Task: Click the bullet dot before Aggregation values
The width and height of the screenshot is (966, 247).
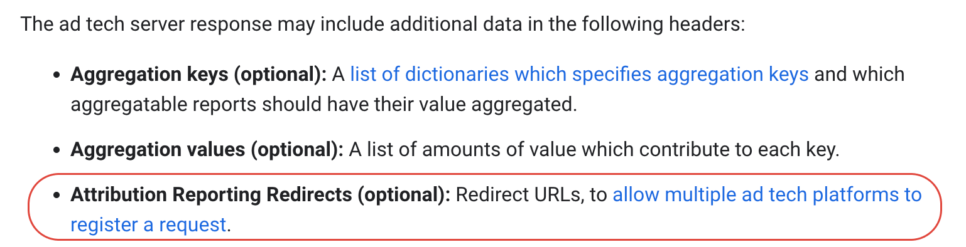Action: pos(57,150)
